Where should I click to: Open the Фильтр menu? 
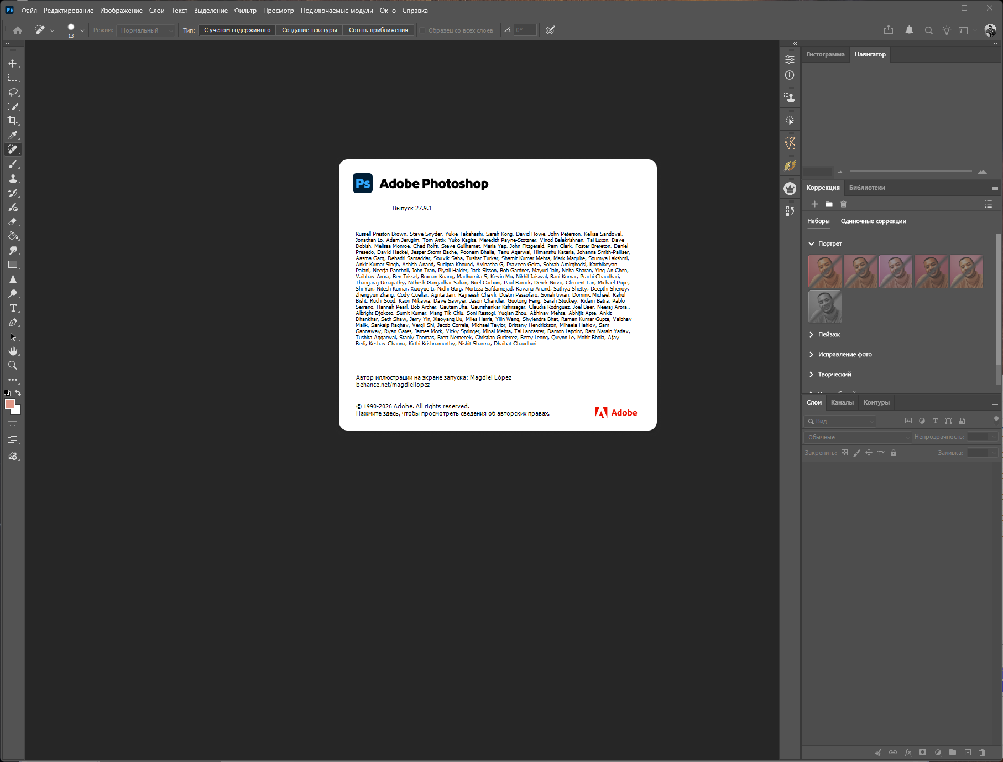pos(245,11)
